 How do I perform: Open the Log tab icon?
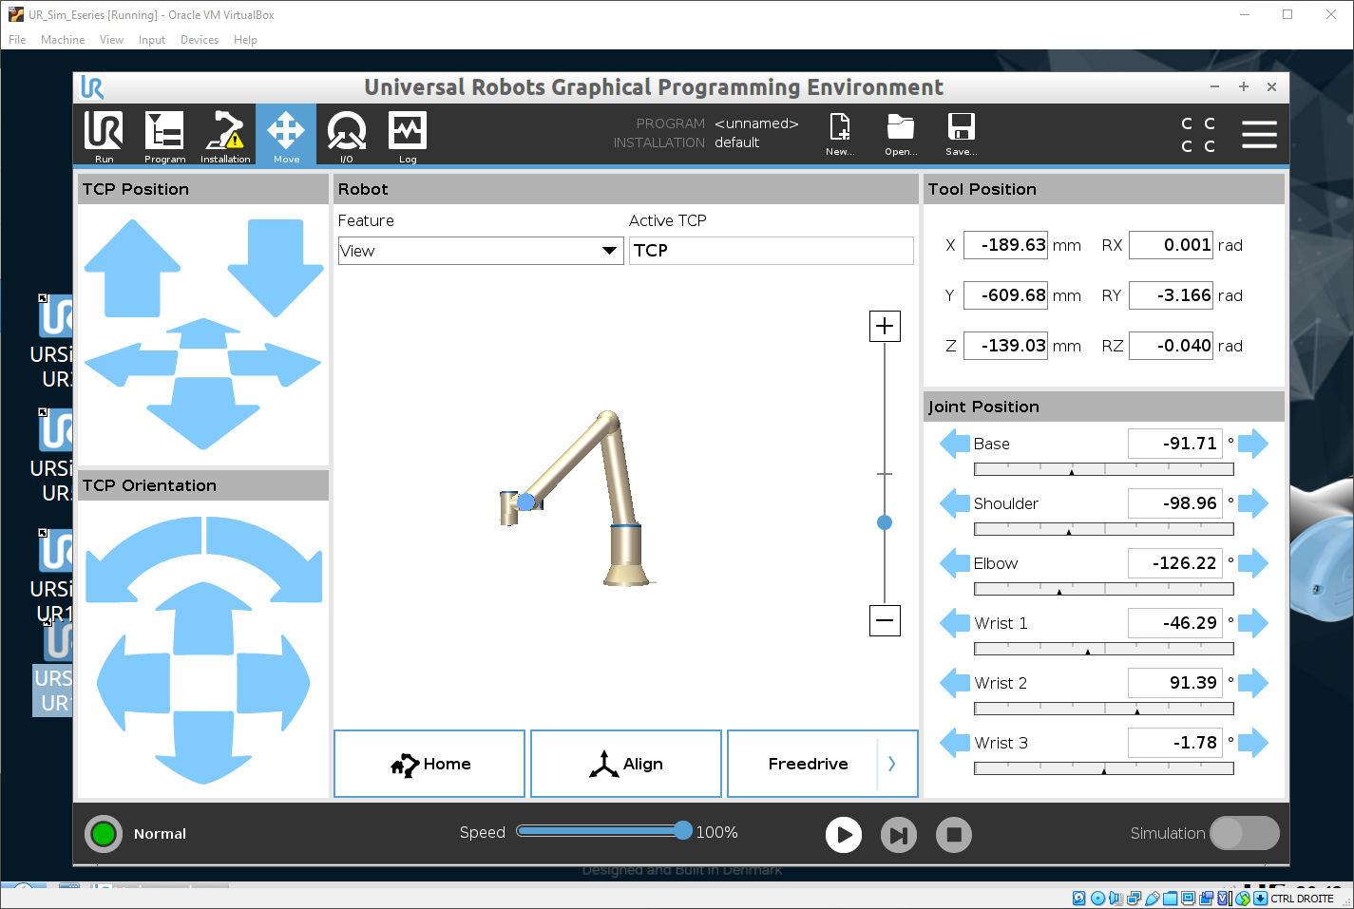(408, 135)
